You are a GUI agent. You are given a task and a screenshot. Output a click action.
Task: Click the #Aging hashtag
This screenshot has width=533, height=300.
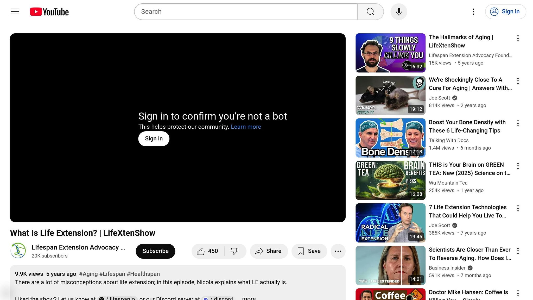click(88, 274)
